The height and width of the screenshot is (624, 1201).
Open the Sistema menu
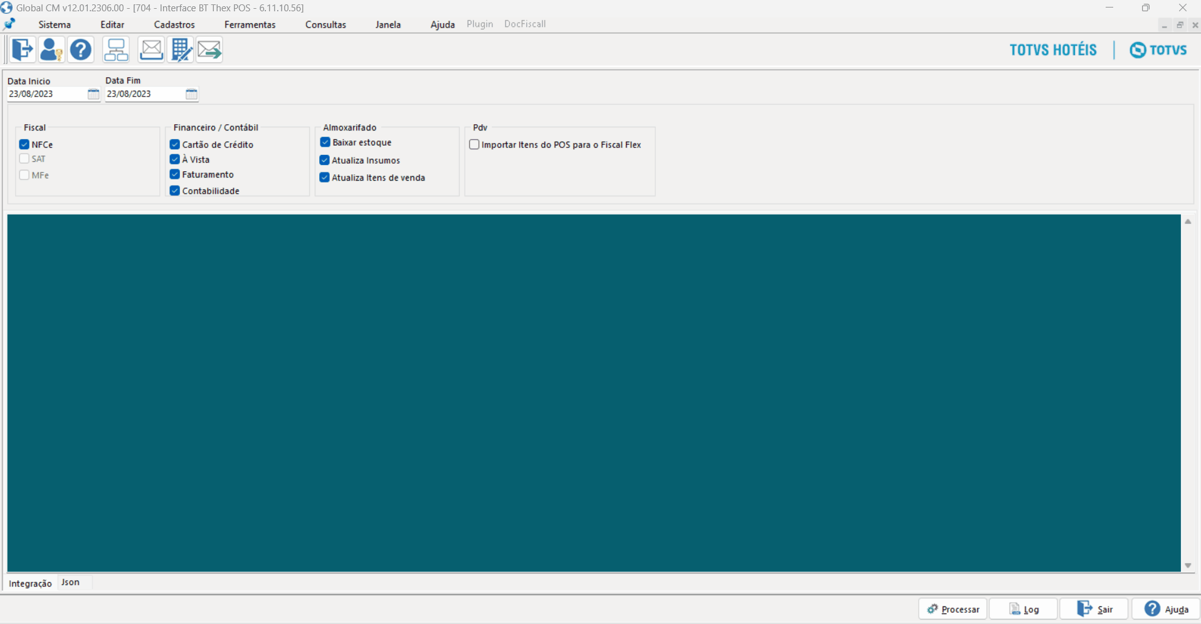[x=55, y=24]
